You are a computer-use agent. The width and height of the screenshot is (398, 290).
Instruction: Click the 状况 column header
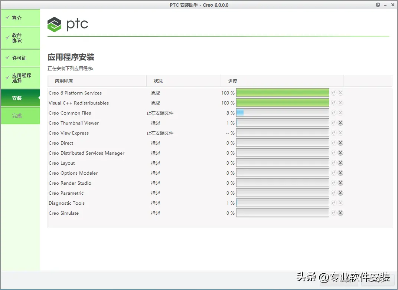pos(183,81)
